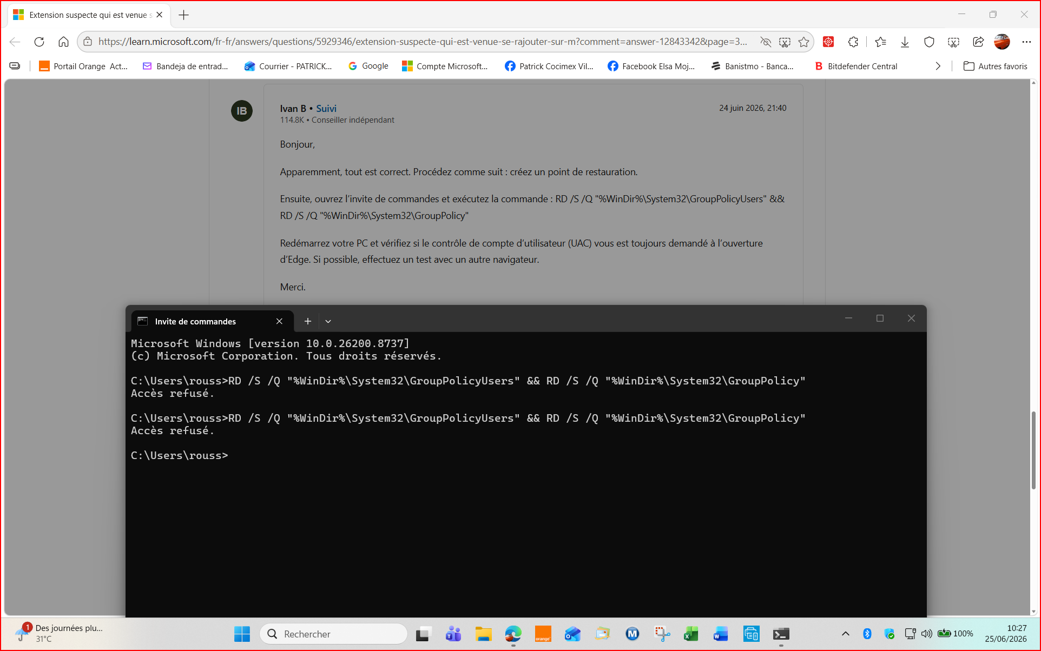This screenshot has width=1041, height=651.
Task: Open Word from taskbar
Action: click(721, 634)
